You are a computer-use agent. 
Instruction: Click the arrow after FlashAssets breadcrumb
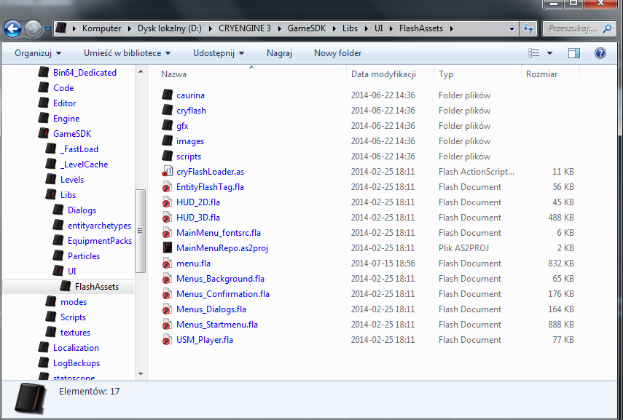[451, 28]
